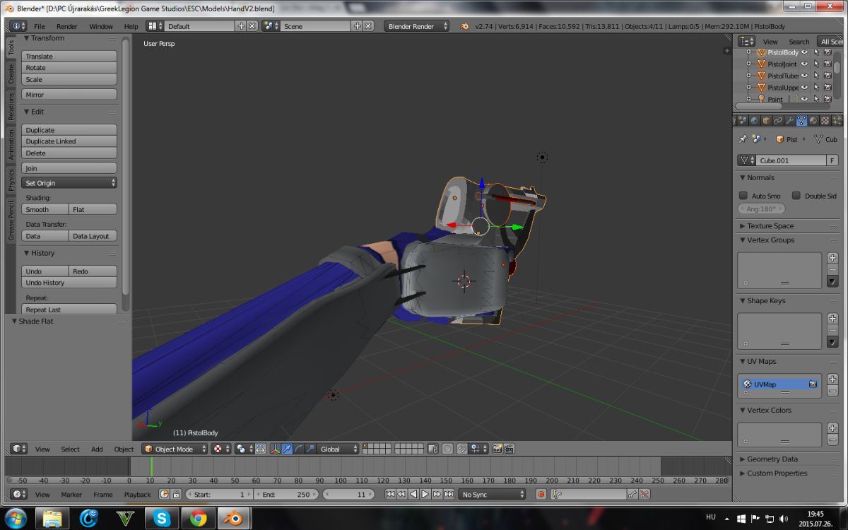Click the Blender info editor type icon

coord(19,26)
